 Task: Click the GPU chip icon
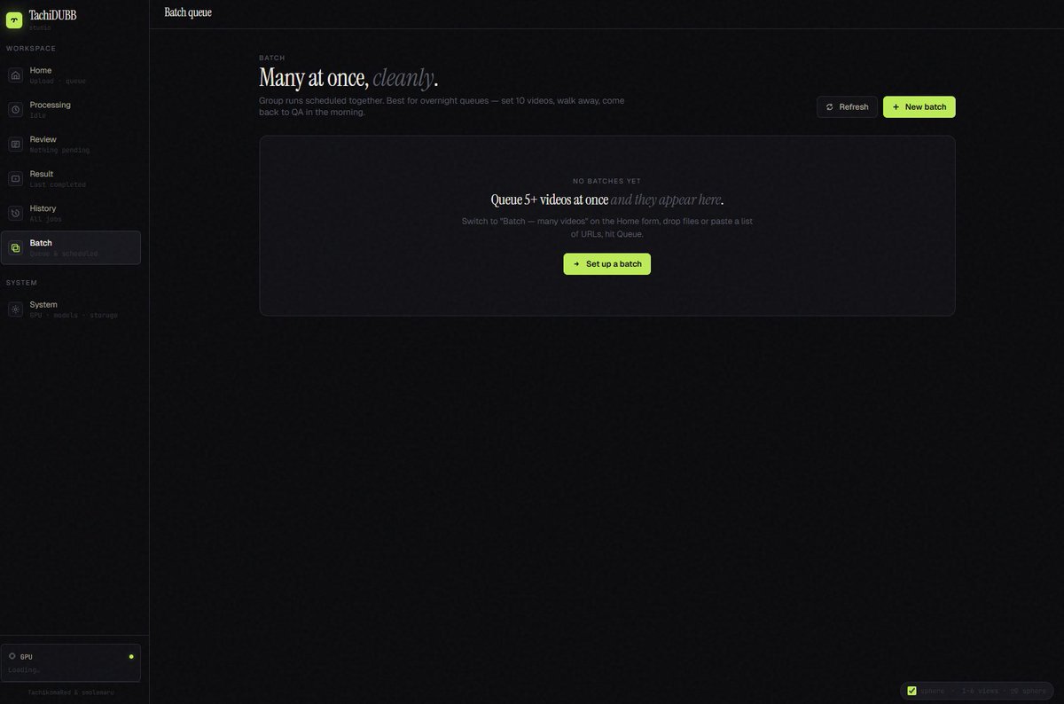[x=12, y=656]
